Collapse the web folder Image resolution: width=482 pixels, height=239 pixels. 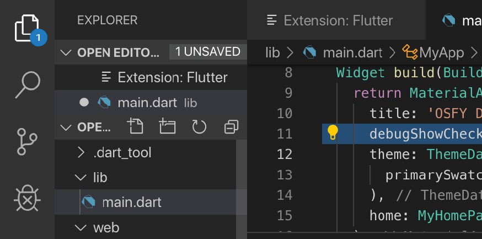81,227
